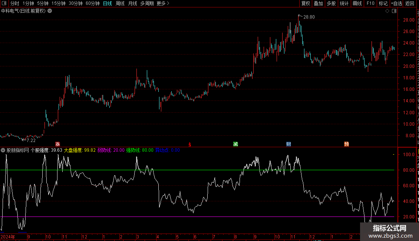Click the 100.0 indicator axis label
Screen dimensions: 419x241
pos(409,155)
